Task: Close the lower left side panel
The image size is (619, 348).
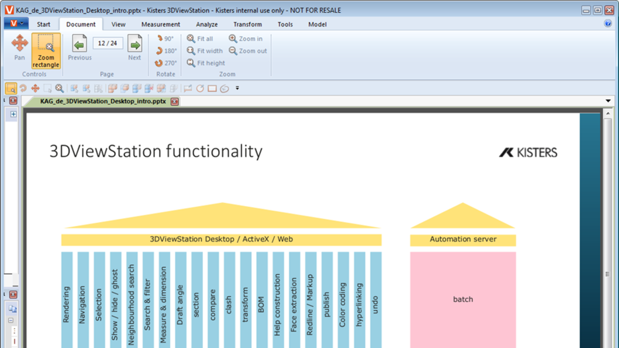Action: tap(13, 295)
